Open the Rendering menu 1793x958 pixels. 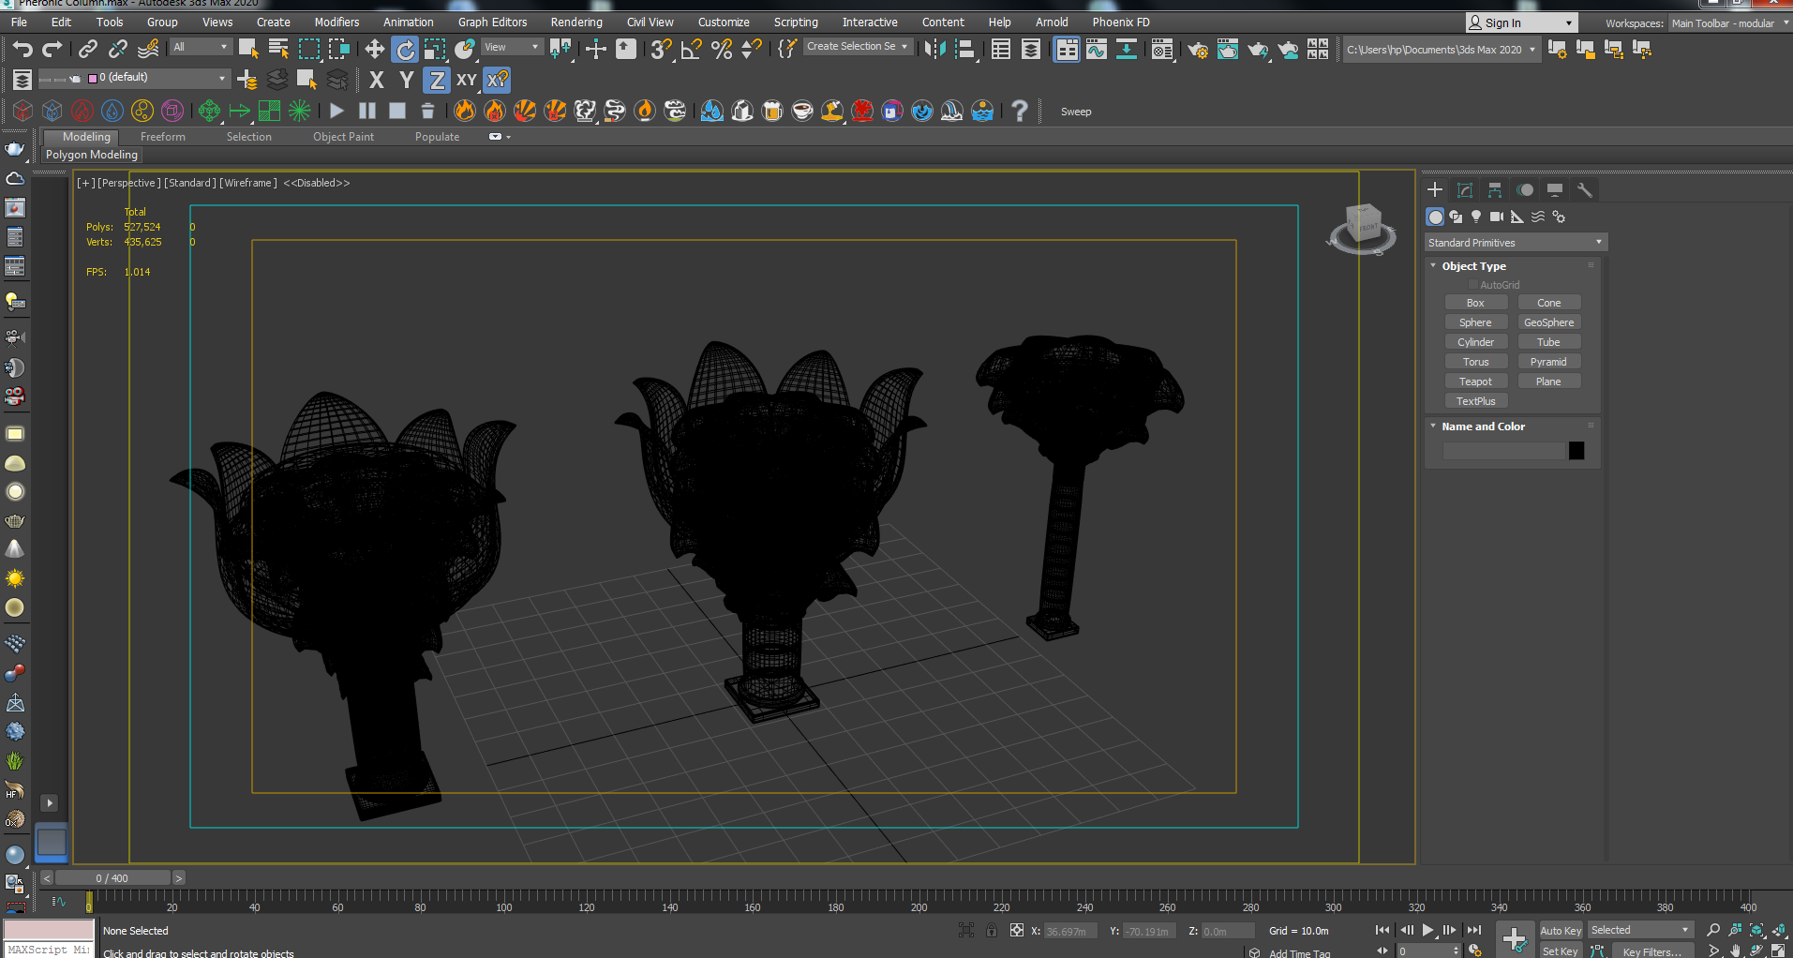tap(575, 22)
